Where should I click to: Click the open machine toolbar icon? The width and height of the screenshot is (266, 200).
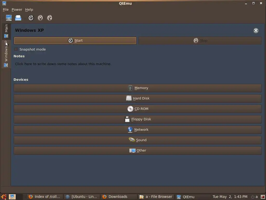pyautogui.click(x=18, y=18)
